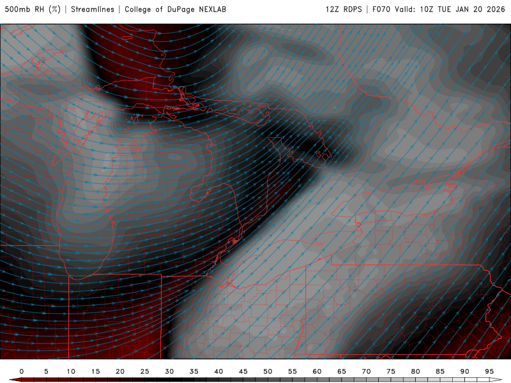The width and height of the screenshot is (511, 383).
Task: Click the '30' value on the color scale
Action: pos(169,372)
